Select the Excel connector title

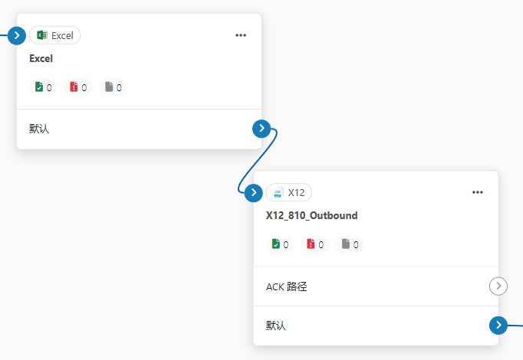[41, 58]
